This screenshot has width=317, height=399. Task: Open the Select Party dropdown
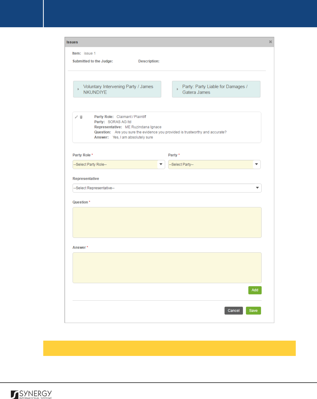click(x=214, y=164)
